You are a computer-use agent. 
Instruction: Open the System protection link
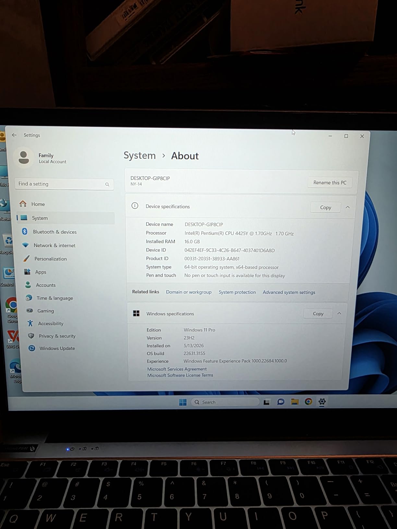[x=237, y=292]
